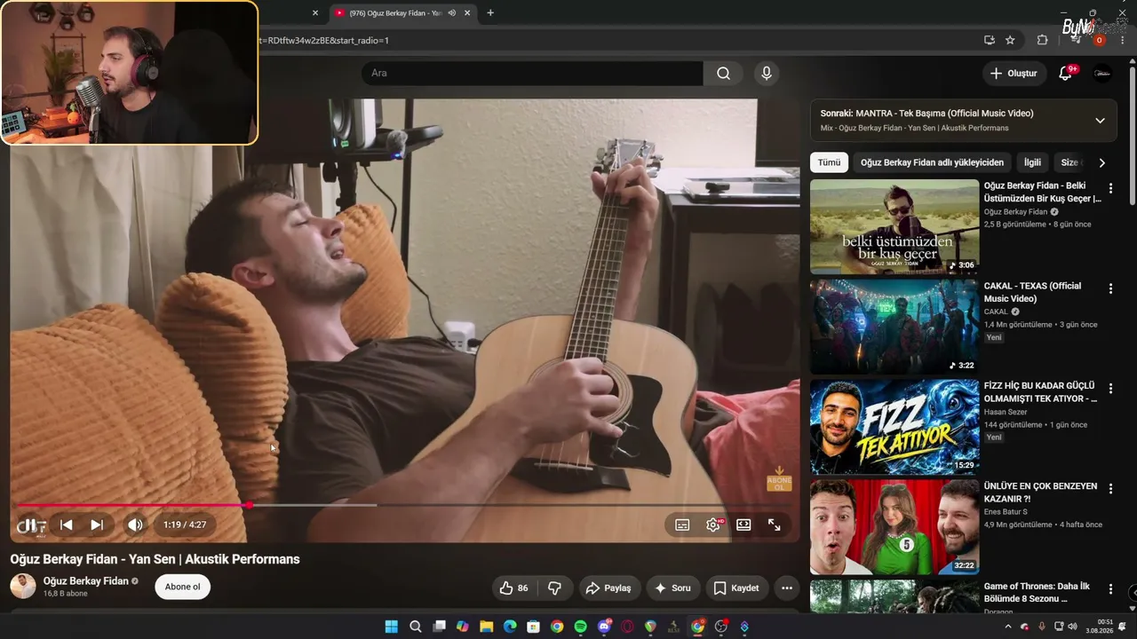Switch to theater mode
The image size is (1137, 639).
click(x=743, y=525)
